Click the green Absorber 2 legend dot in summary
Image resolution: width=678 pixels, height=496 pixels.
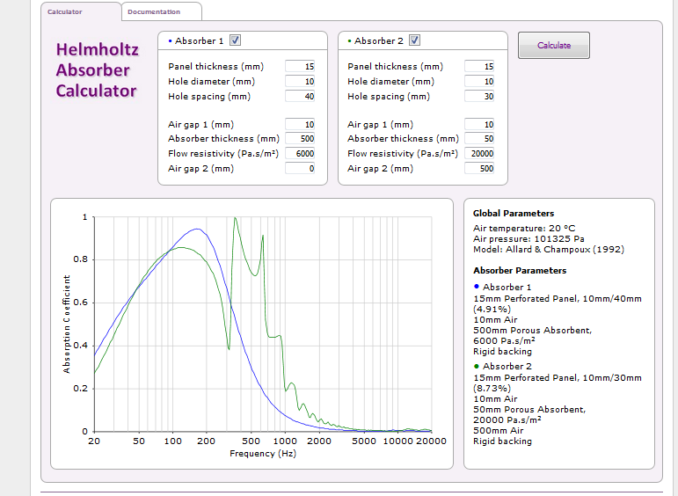tap(477, 366)
